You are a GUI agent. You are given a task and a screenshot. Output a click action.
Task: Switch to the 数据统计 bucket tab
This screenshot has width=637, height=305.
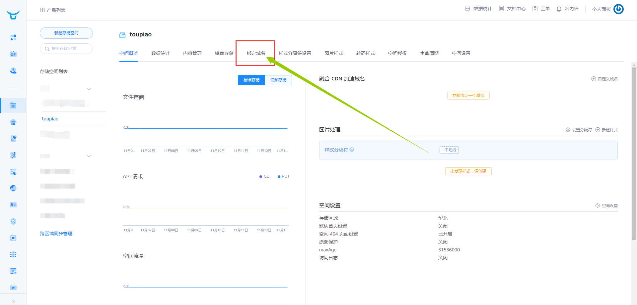[x=161, y=53]
